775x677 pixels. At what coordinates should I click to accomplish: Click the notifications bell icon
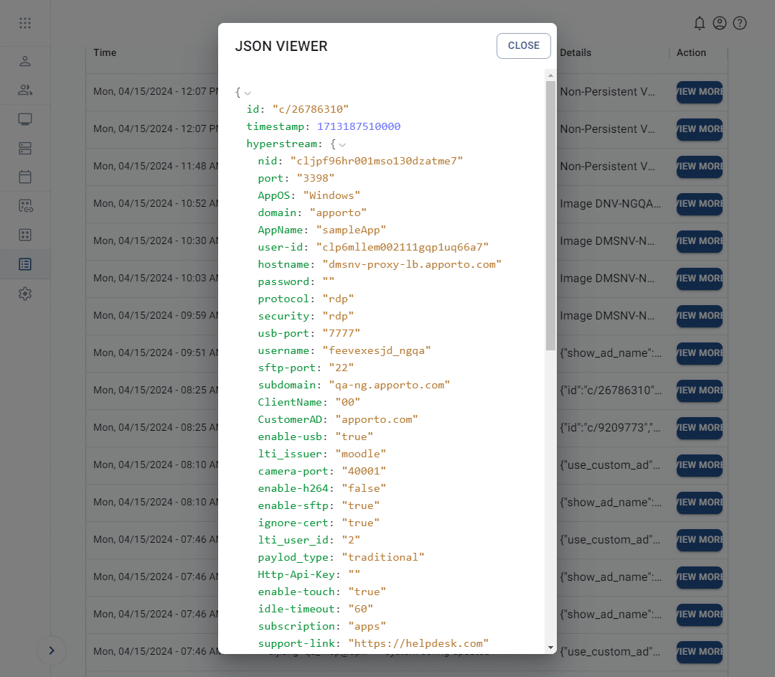point(699,23)
